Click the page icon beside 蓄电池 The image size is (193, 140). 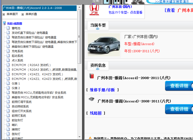pyautogui.click(x=8, y=28)
